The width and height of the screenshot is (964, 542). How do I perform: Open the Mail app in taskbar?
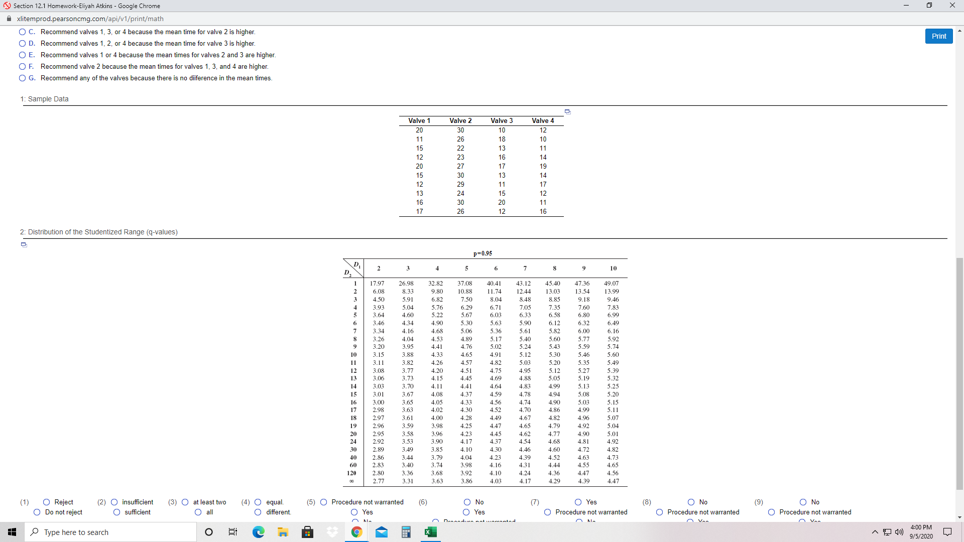point(382,532)
